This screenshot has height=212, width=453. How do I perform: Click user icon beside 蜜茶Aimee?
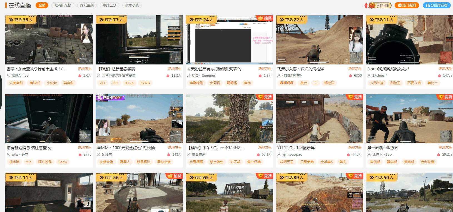8,76
